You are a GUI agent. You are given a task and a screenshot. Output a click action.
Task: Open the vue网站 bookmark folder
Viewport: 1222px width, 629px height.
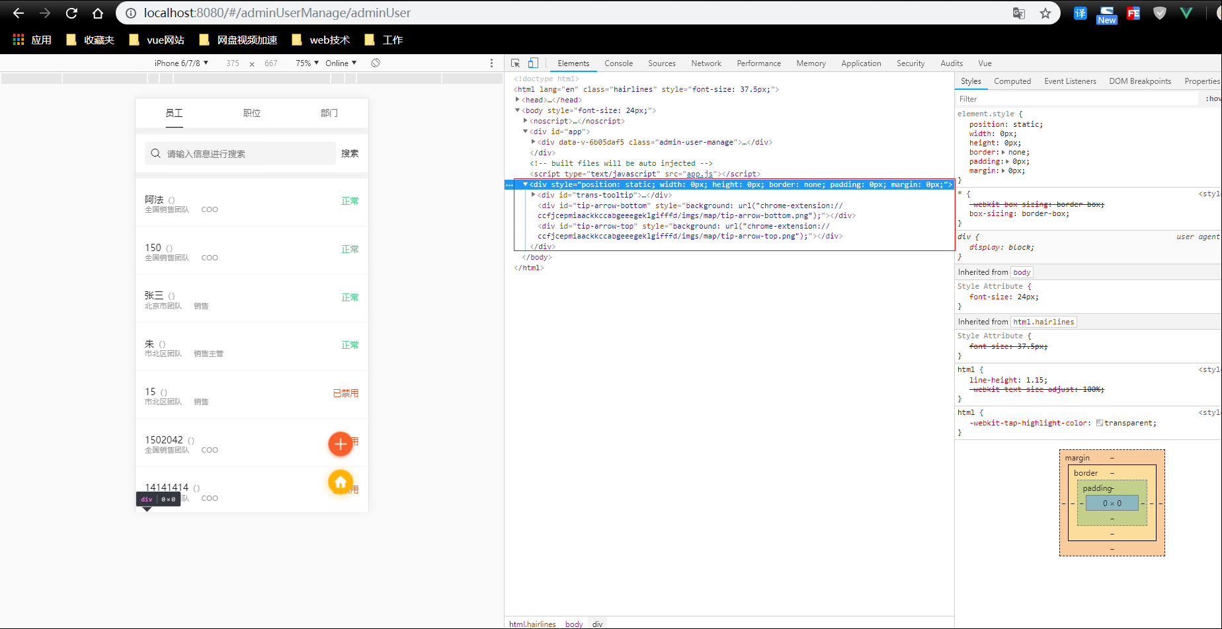(x=157, y=40)
